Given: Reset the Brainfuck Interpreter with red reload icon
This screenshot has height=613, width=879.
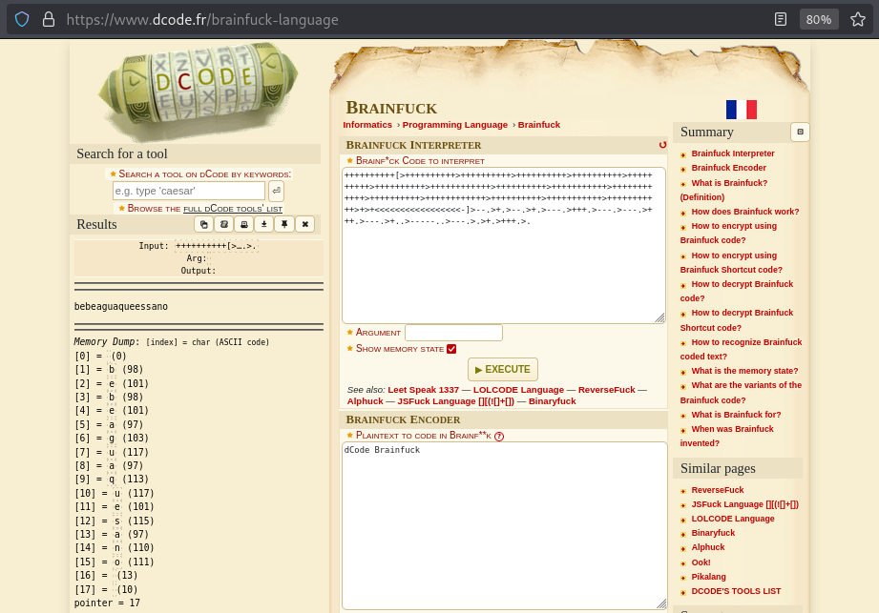Looking at the screenshot, I should [x=662, y=145].
